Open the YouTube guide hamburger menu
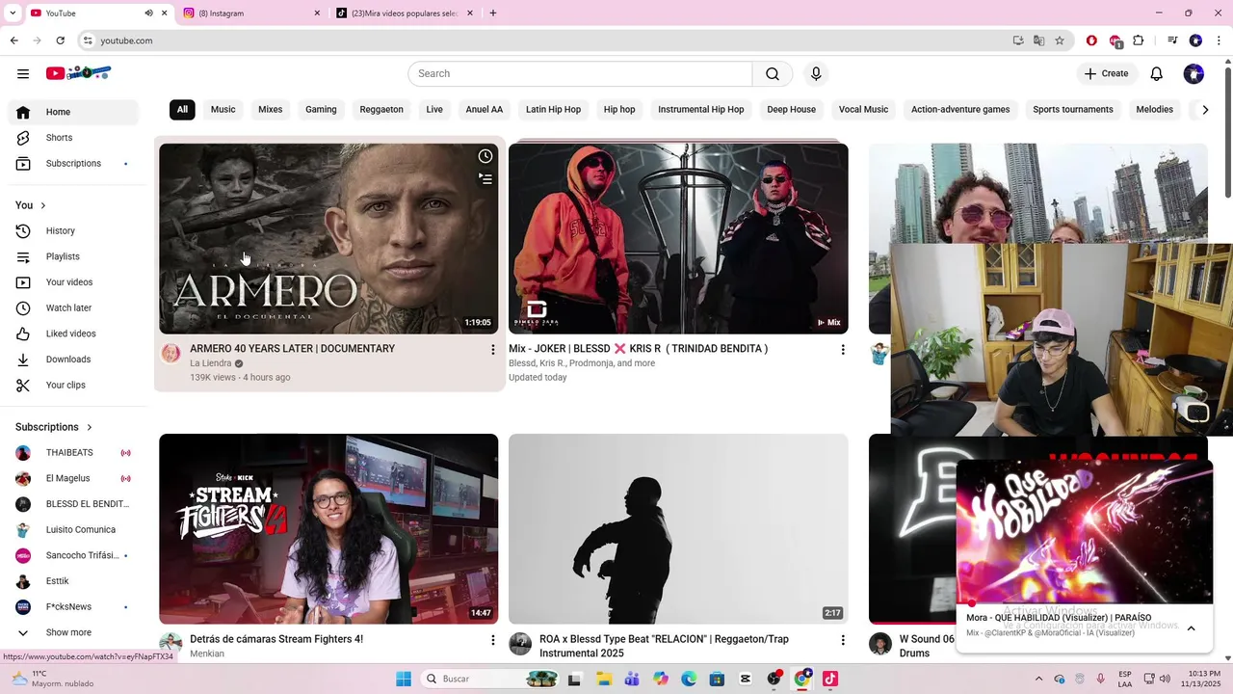The width and height of the screenshot is (1233, 694). pyautogui.click(x=23, y=73)
